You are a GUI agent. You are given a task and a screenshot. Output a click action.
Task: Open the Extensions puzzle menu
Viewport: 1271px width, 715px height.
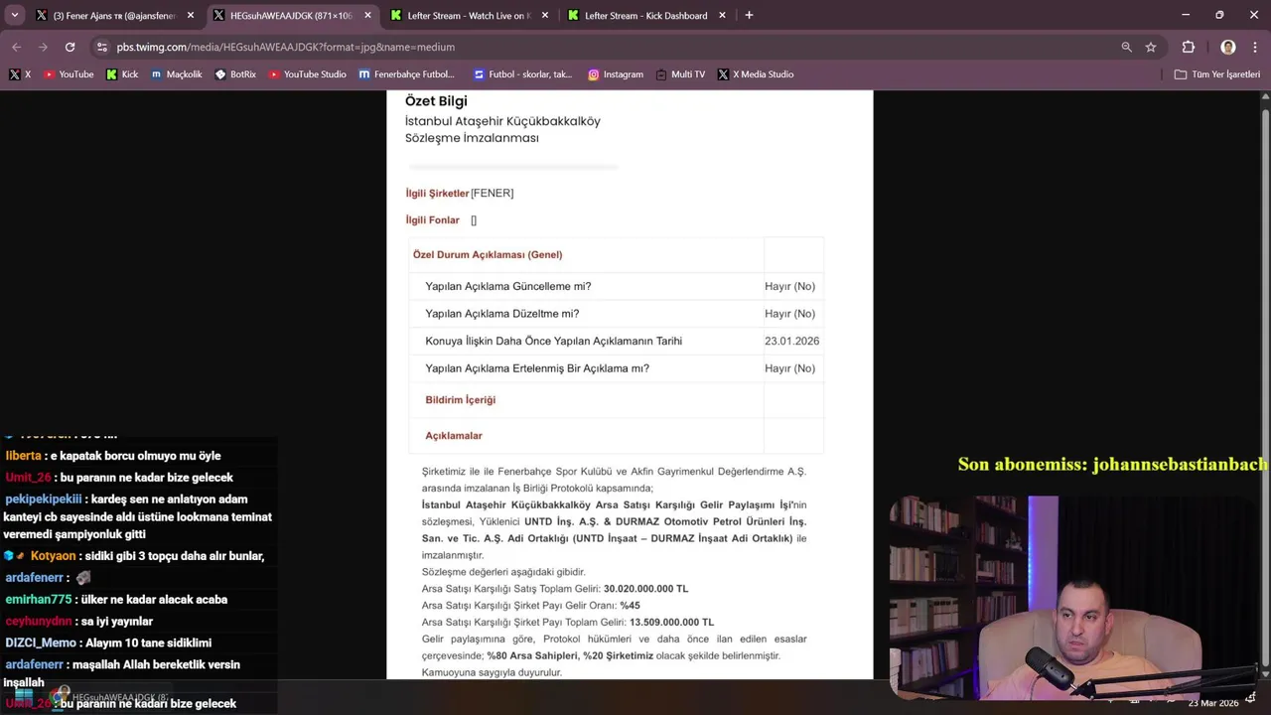coord(1188,47)
